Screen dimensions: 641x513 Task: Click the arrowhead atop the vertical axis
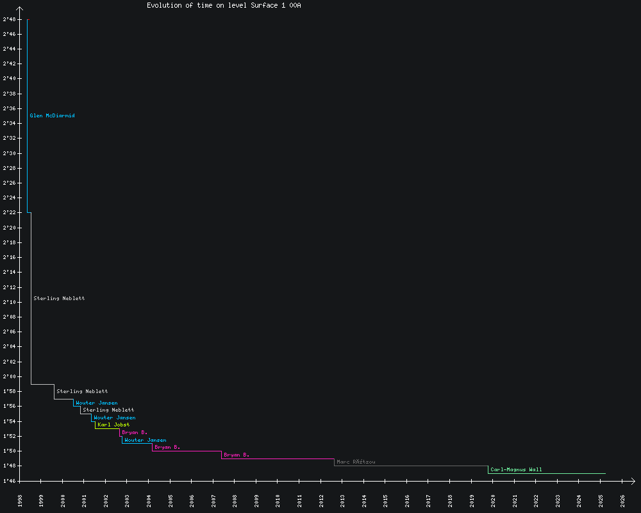[x=21, y=9]
